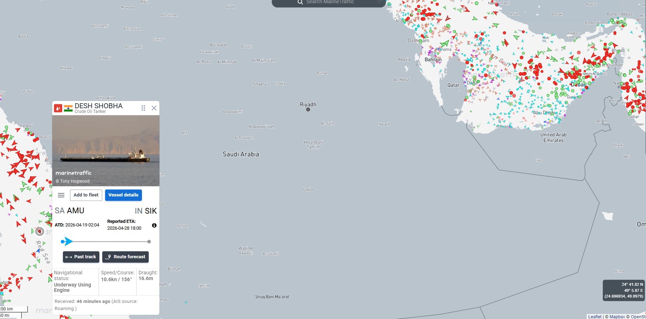Click the blue arrow on voyage progress

(68, 241)
